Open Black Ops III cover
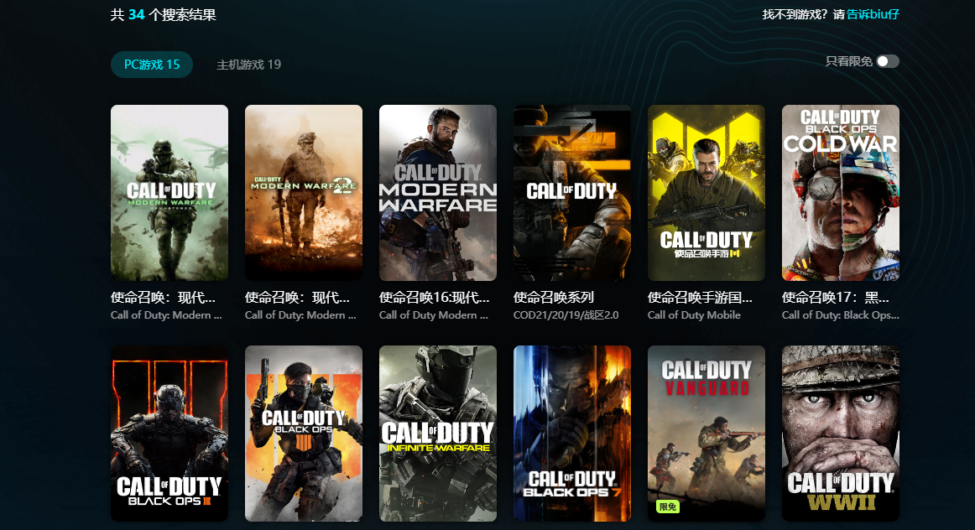 click(x=169, y=433)
